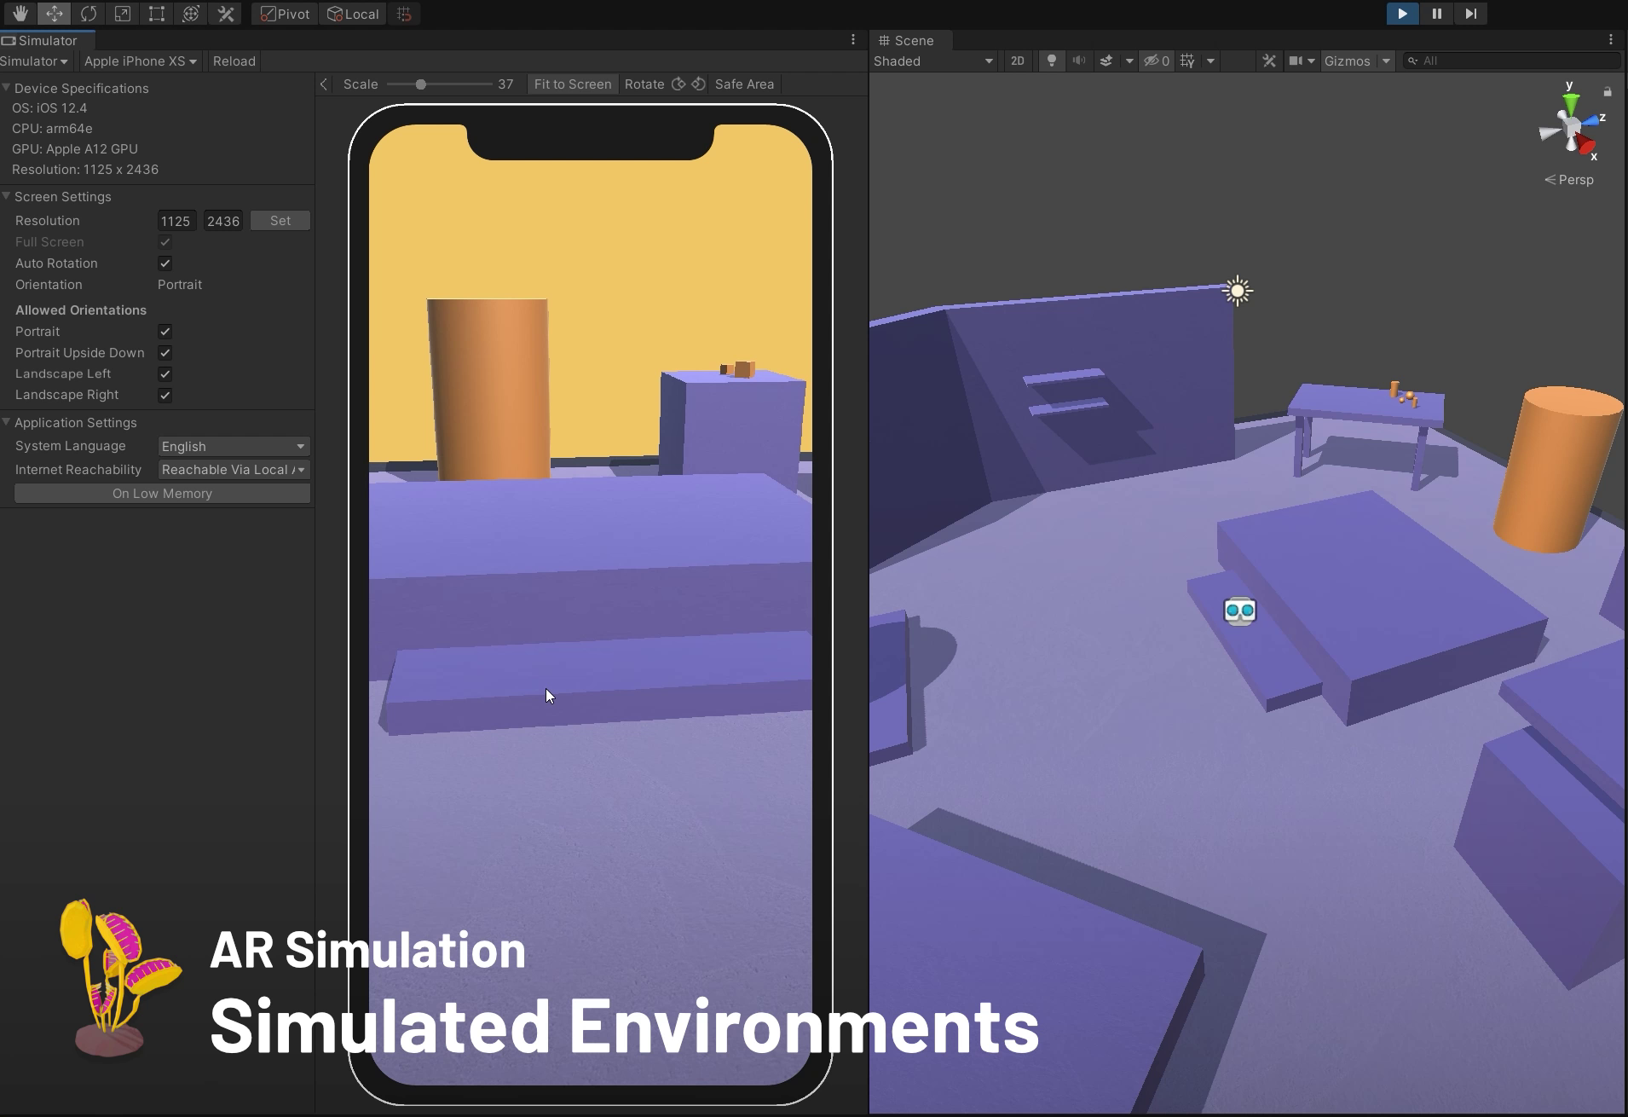Click the Set resolution button
The width and height of the screenshot is (1628, 1117).
280,221
